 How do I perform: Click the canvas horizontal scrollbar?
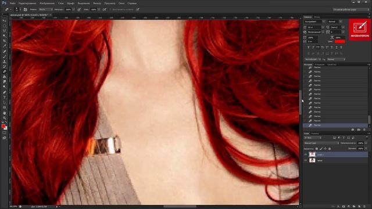[180, 207]
